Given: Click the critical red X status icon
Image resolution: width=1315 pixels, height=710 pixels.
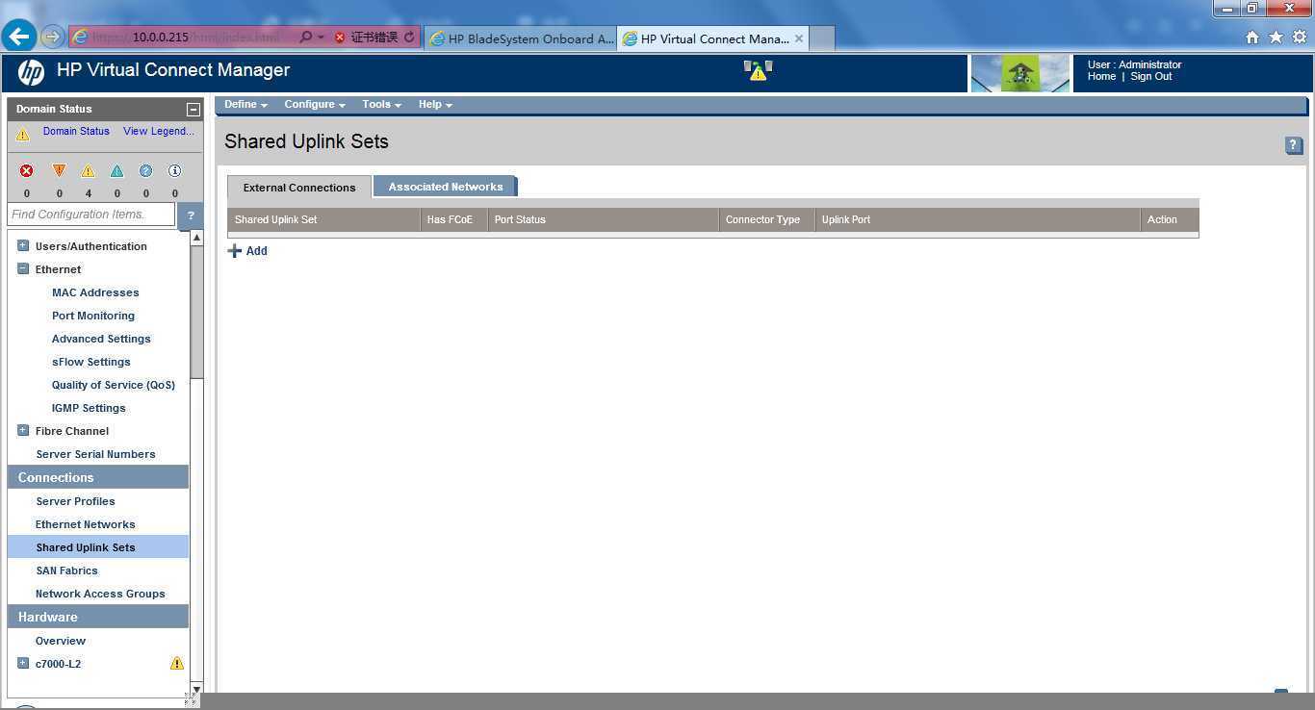Looking at the screenshot, I should tap(27, 170).
